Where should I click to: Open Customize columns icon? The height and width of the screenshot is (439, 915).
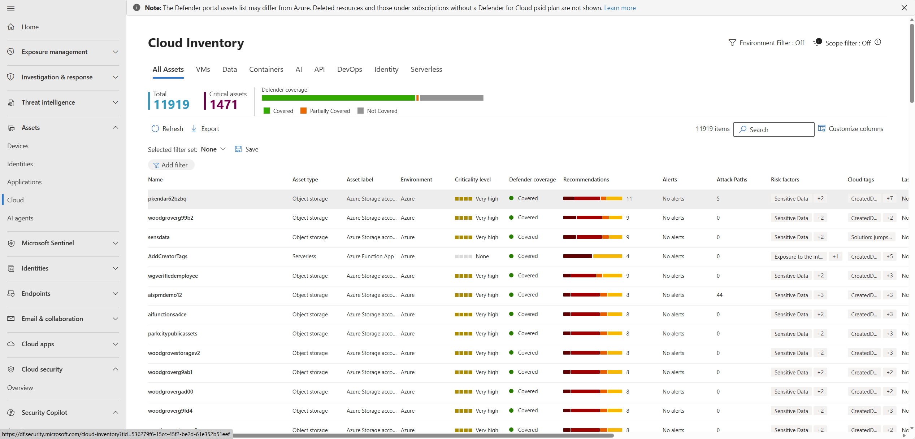[x=821, y=128]
